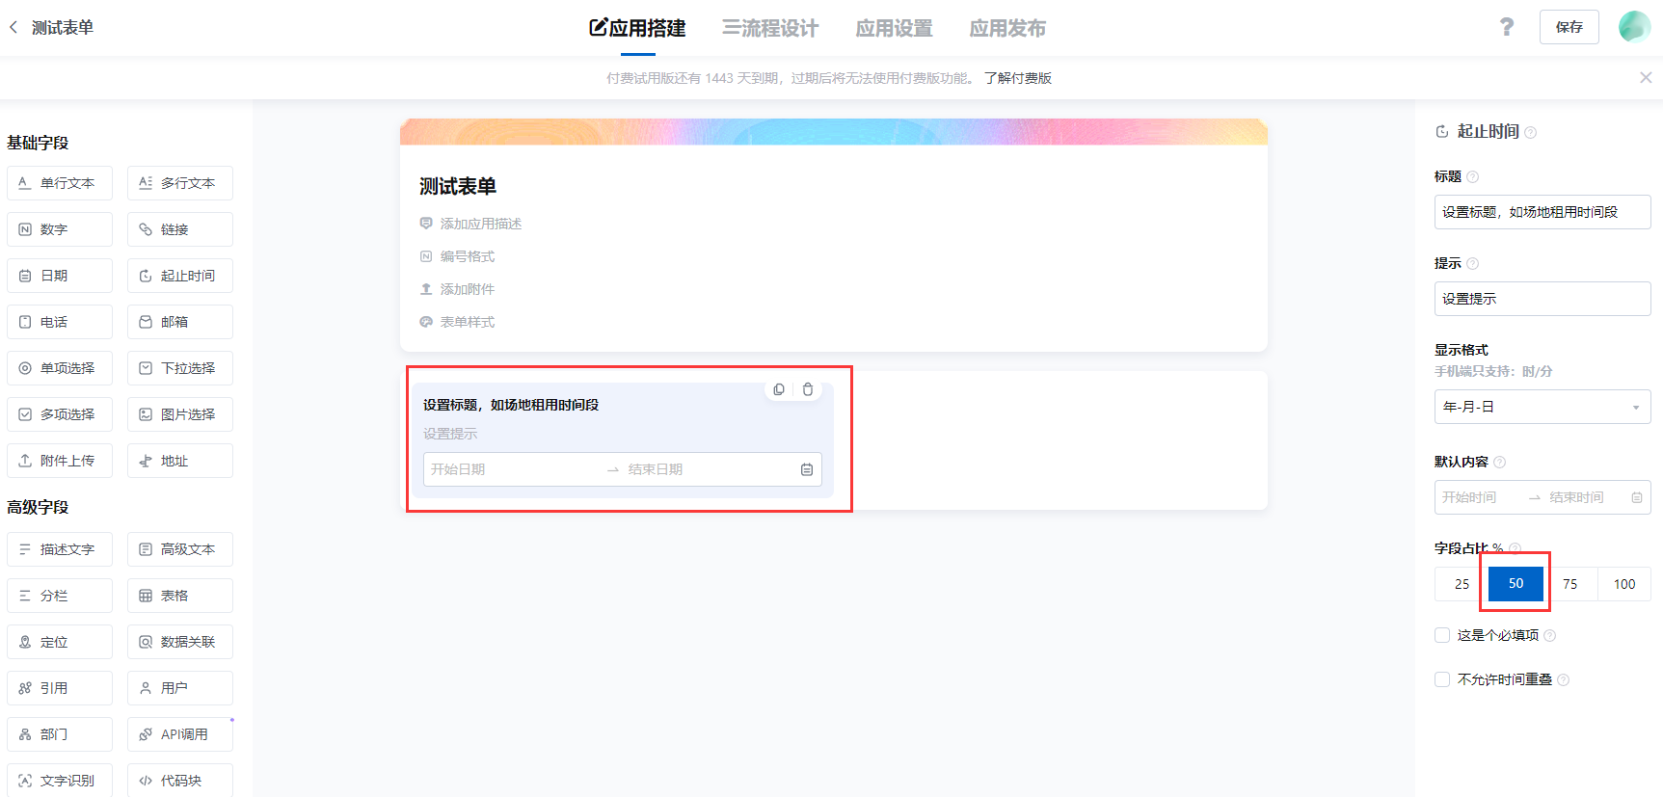
Task: Open the 显示格式 年-月-日 dropdown
Action: 1542,407
